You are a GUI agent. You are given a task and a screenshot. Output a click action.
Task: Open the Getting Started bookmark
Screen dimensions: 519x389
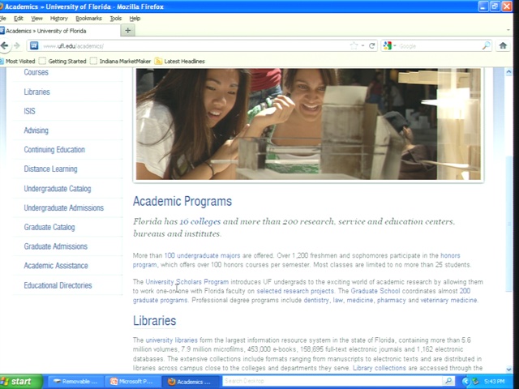pyautogui.click(x=62, y=62)
